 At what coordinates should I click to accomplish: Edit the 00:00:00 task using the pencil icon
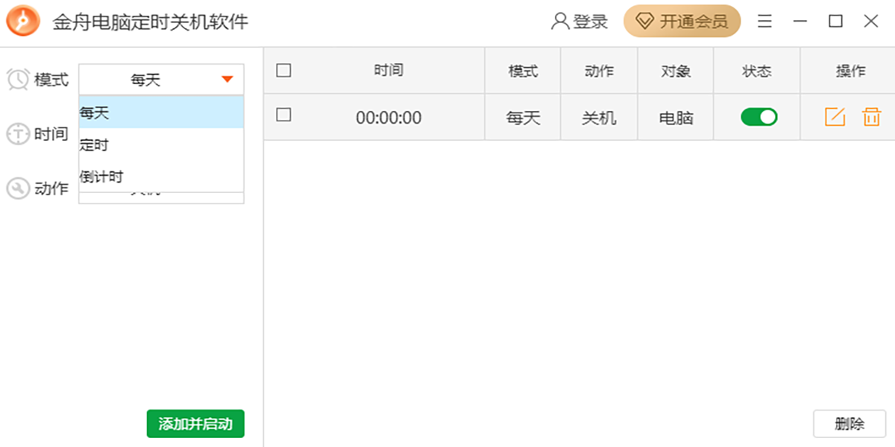(835, 117)
